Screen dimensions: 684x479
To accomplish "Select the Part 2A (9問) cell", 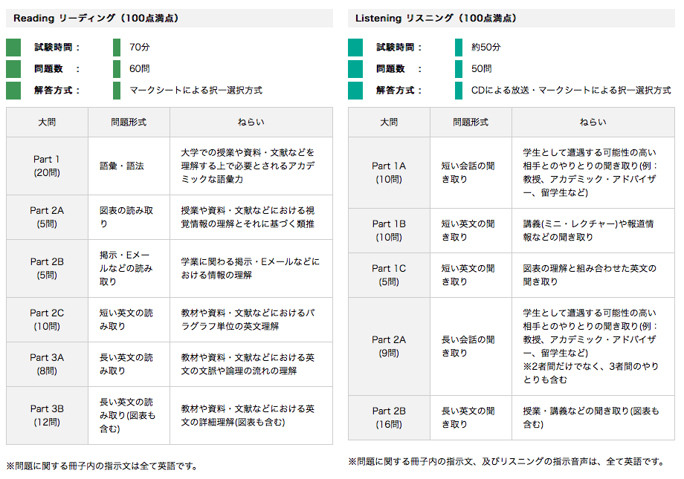I will coord(389,347).
